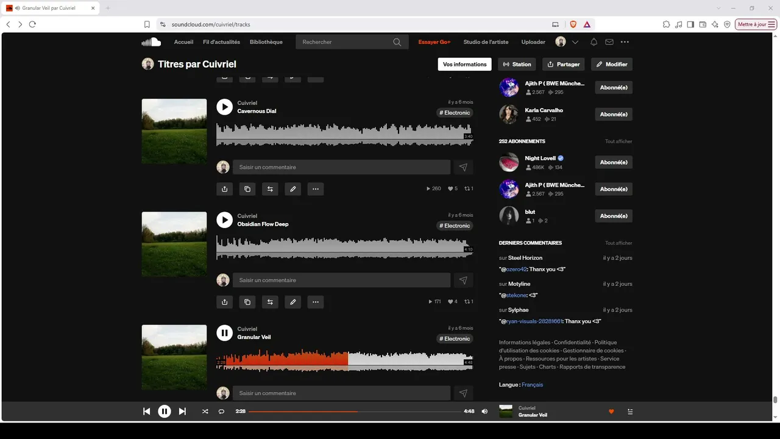This screenshot has width=780, height=439.
Task: Bookmark this page in the address bar
Action: (147, 24)
